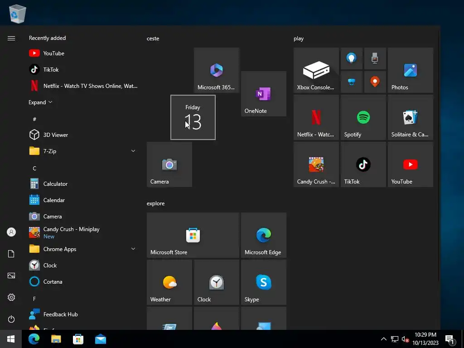Open the Solitaire & Casual Games tile
The width and height of the screenshot is (464, 348).
coord(411,117)
